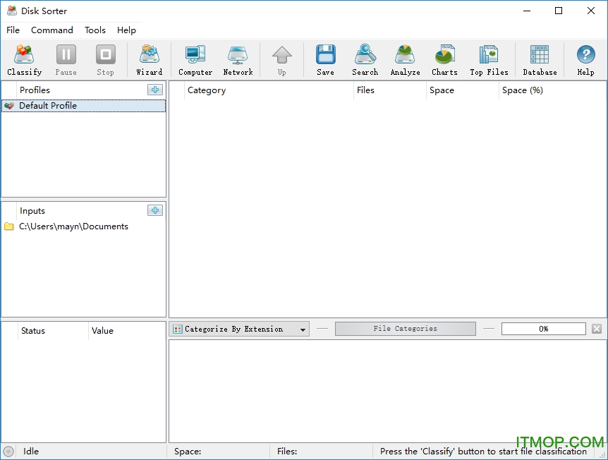Go Up one level
608x460 pixels.
click(282, 60)
